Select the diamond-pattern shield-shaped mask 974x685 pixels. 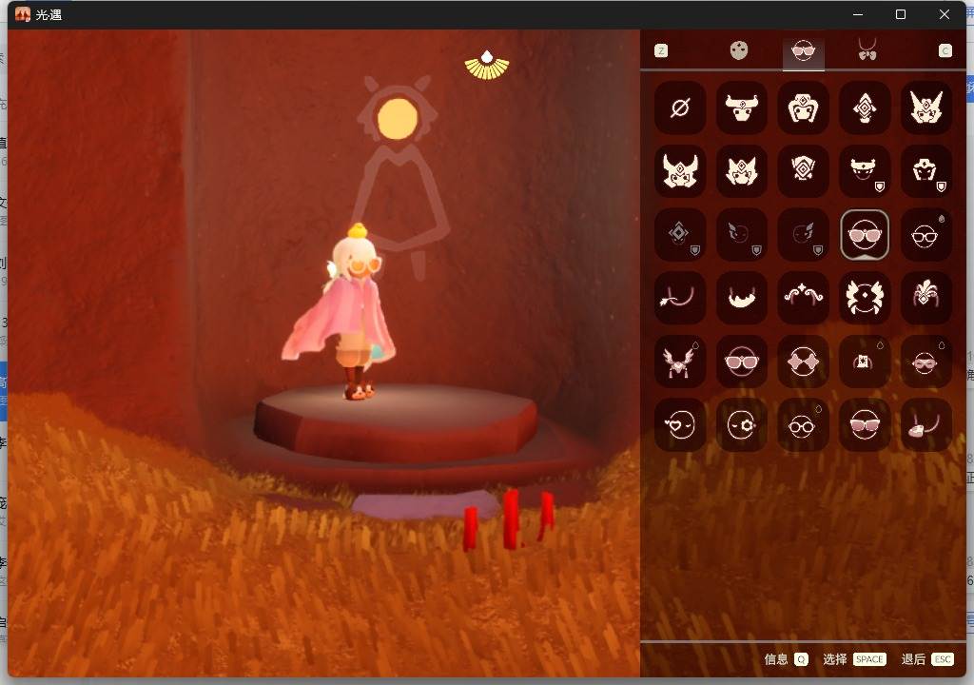pos(803,171)
